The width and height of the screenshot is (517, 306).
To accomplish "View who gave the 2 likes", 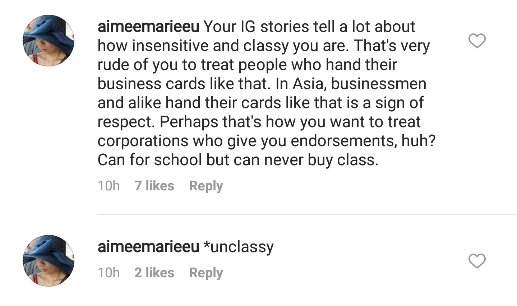I will tap(154, 273).
